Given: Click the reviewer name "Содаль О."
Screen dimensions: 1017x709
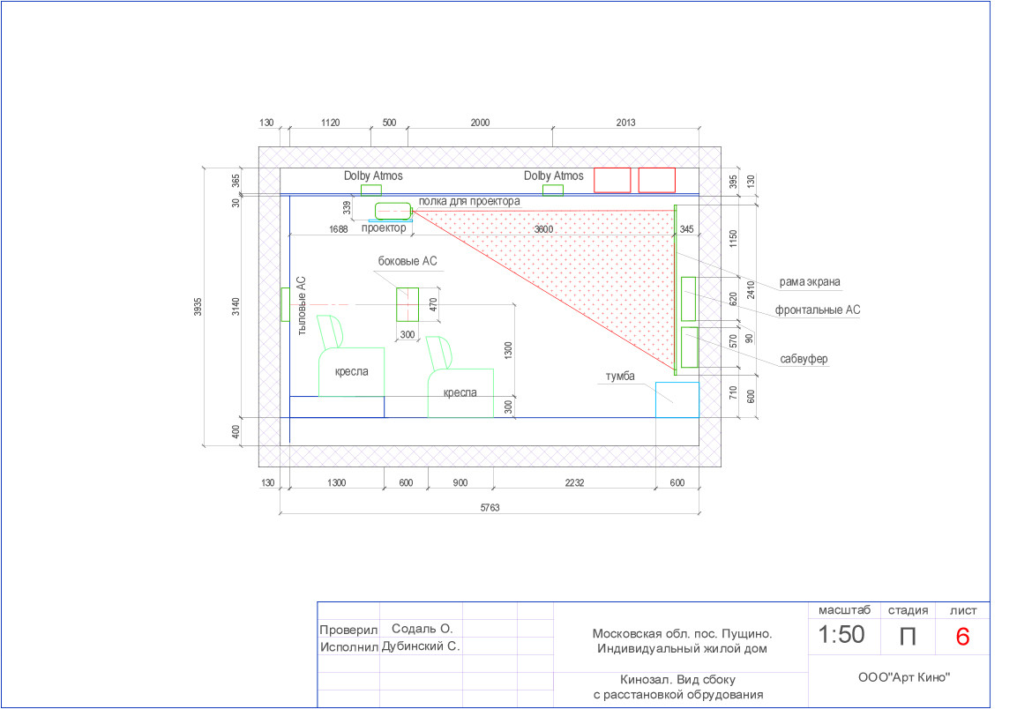Looking at the screenshot, I should (422, 629).
